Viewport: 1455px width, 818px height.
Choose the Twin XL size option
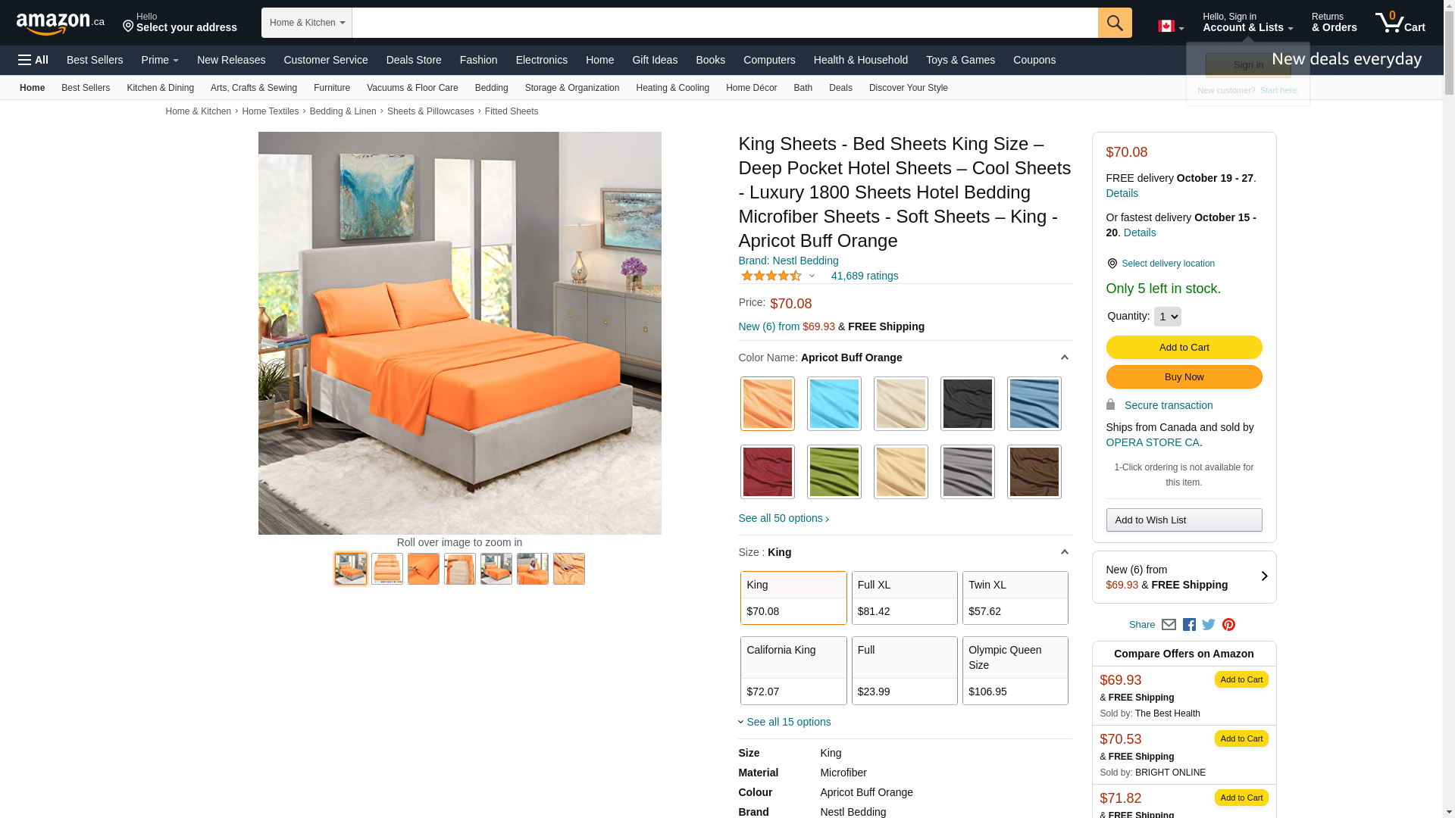click(1015, 598)
